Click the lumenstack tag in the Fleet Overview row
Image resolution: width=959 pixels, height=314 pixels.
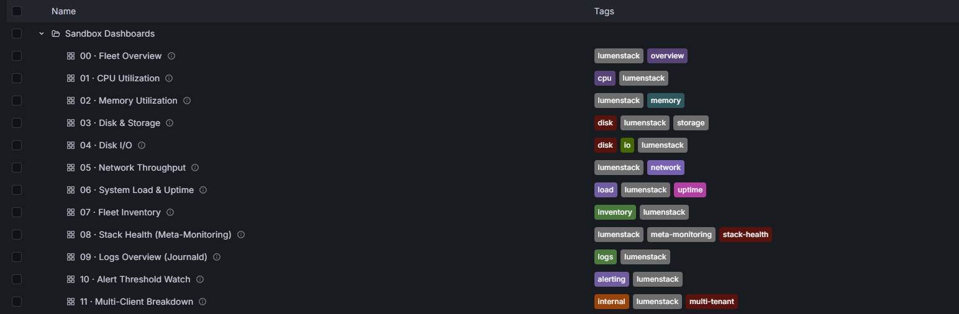click(619, 56)
